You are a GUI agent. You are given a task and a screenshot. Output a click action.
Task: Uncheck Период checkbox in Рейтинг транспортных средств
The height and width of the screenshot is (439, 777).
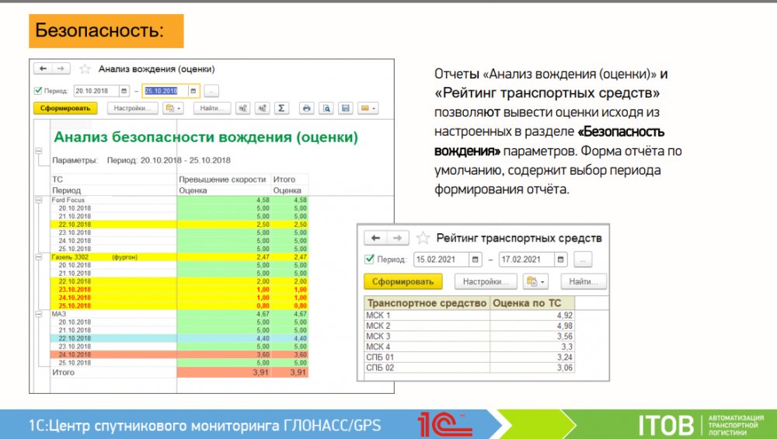(x=369, y=260)
